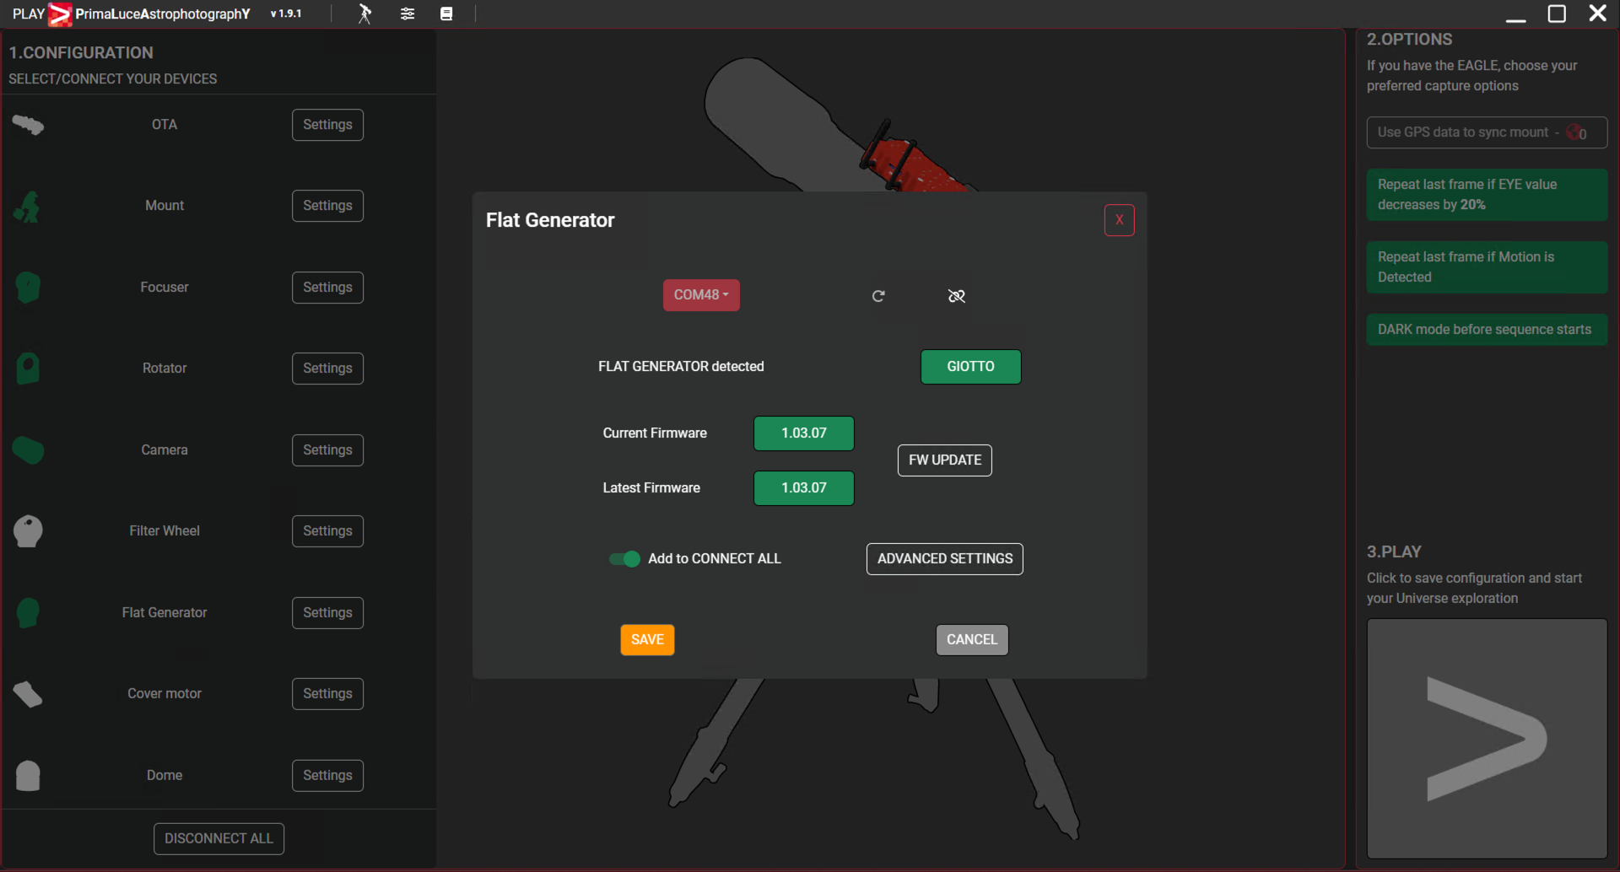Click the OTA telescope tube icon

pyautogui.click(x=28, y=125)
